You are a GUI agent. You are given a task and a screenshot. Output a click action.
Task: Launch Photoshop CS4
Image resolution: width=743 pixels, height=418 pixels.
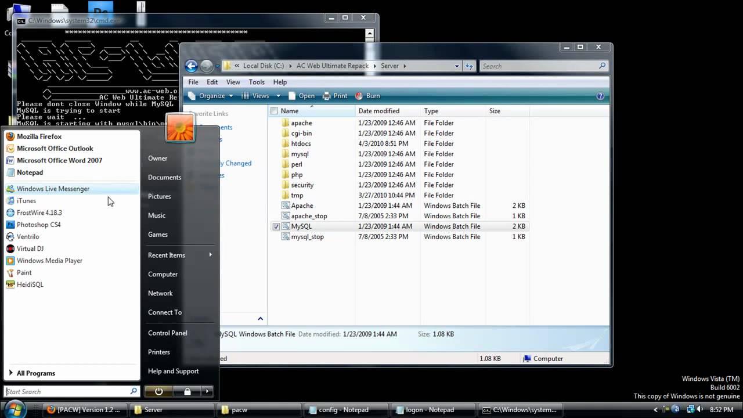71,225
